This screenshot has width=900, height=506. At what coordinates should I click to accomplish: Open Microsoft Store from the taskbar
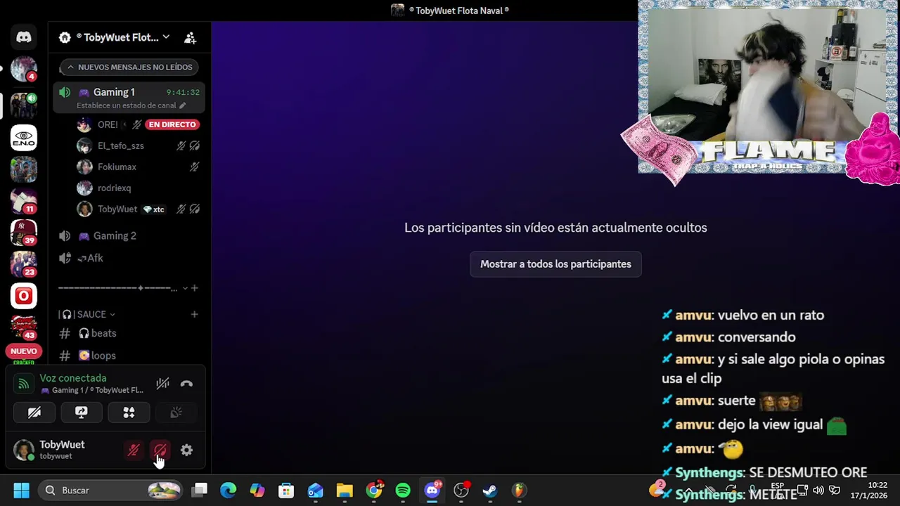tap(286, 491)
